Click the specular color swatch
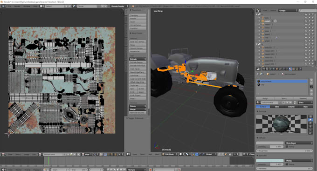 (x=270, y=160)
